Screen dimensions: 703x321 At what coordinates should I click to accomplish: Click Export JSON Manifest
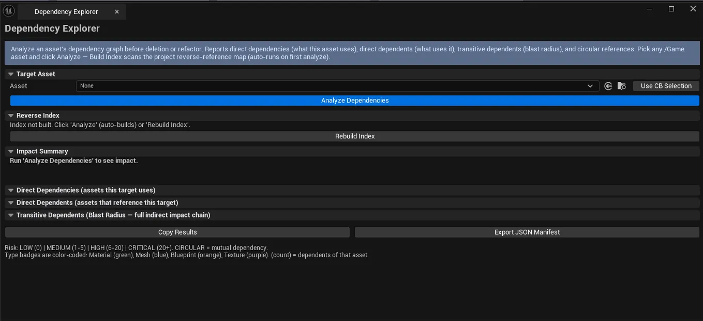[x=527, y=232]
